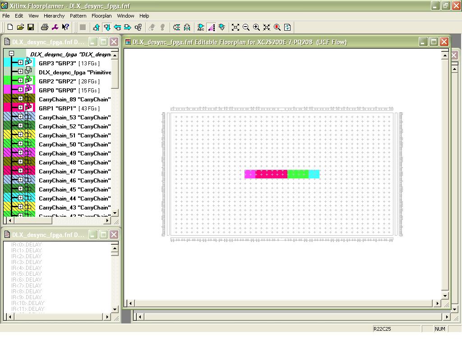Viewport: 462px width, 346px height.
Task: Click the zoom to full view icon
Action: pos(236,27)
